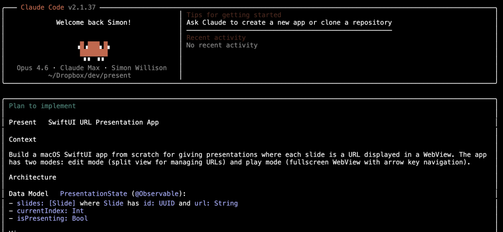The image size is (503, 232).
Task: Select the Opus 4.6 model label
Action: click(x=33, y=68)
